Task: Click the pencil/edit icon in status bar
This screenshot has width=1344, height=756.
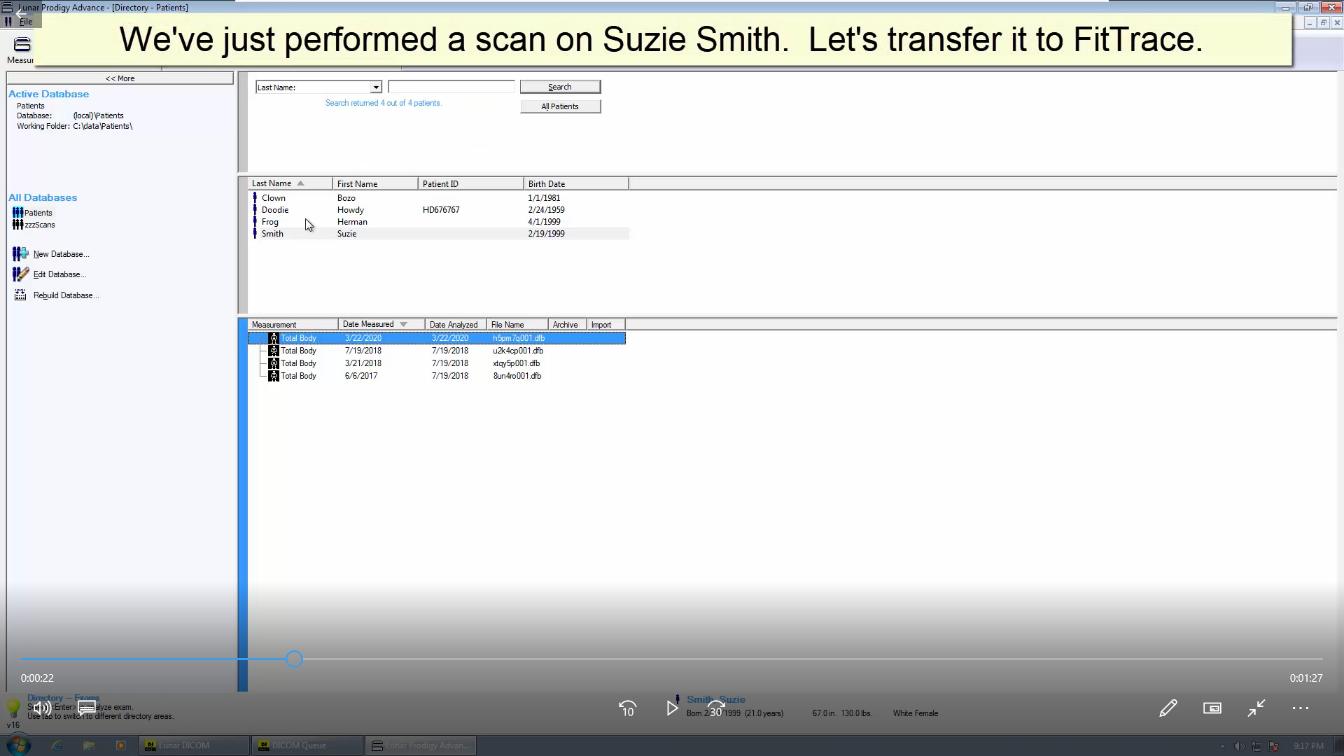Action: click(1168, 709)
